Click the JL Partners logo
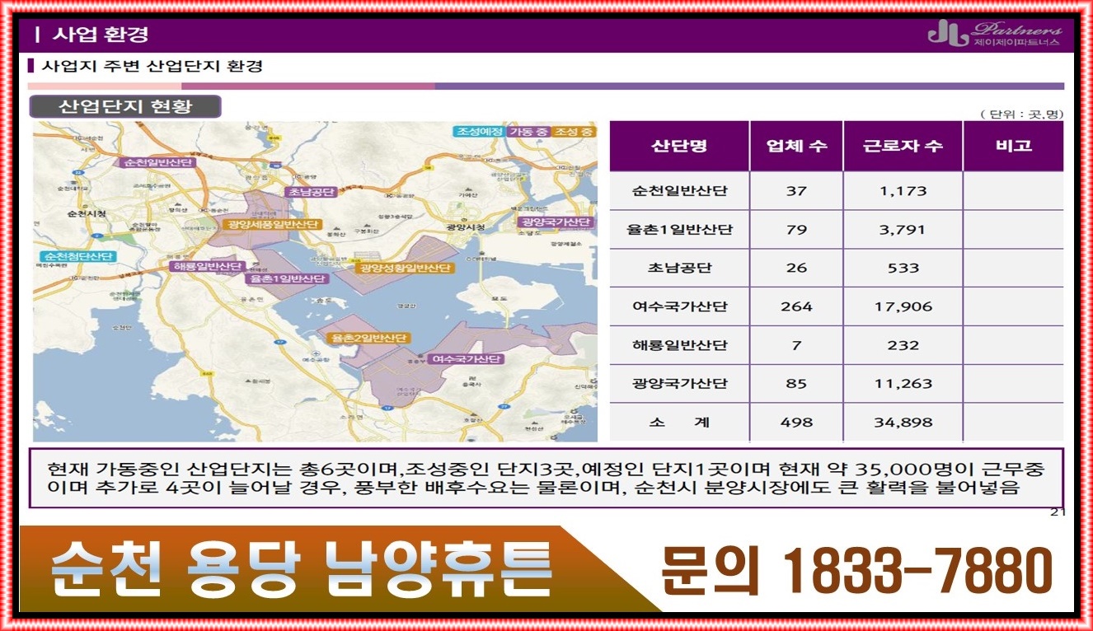Screen dimensions: 1093x631 pyautogui.click(x=994, y=33)
